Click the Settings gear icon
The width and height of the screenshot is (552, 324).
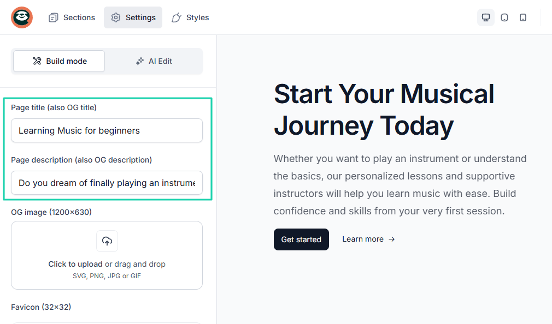tap(116, 17)
